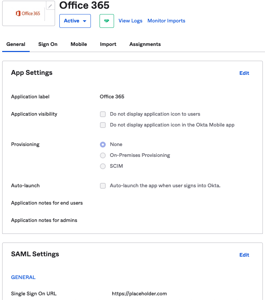
Task: Open the Active status dropdown
Action: tap(75, 21)
